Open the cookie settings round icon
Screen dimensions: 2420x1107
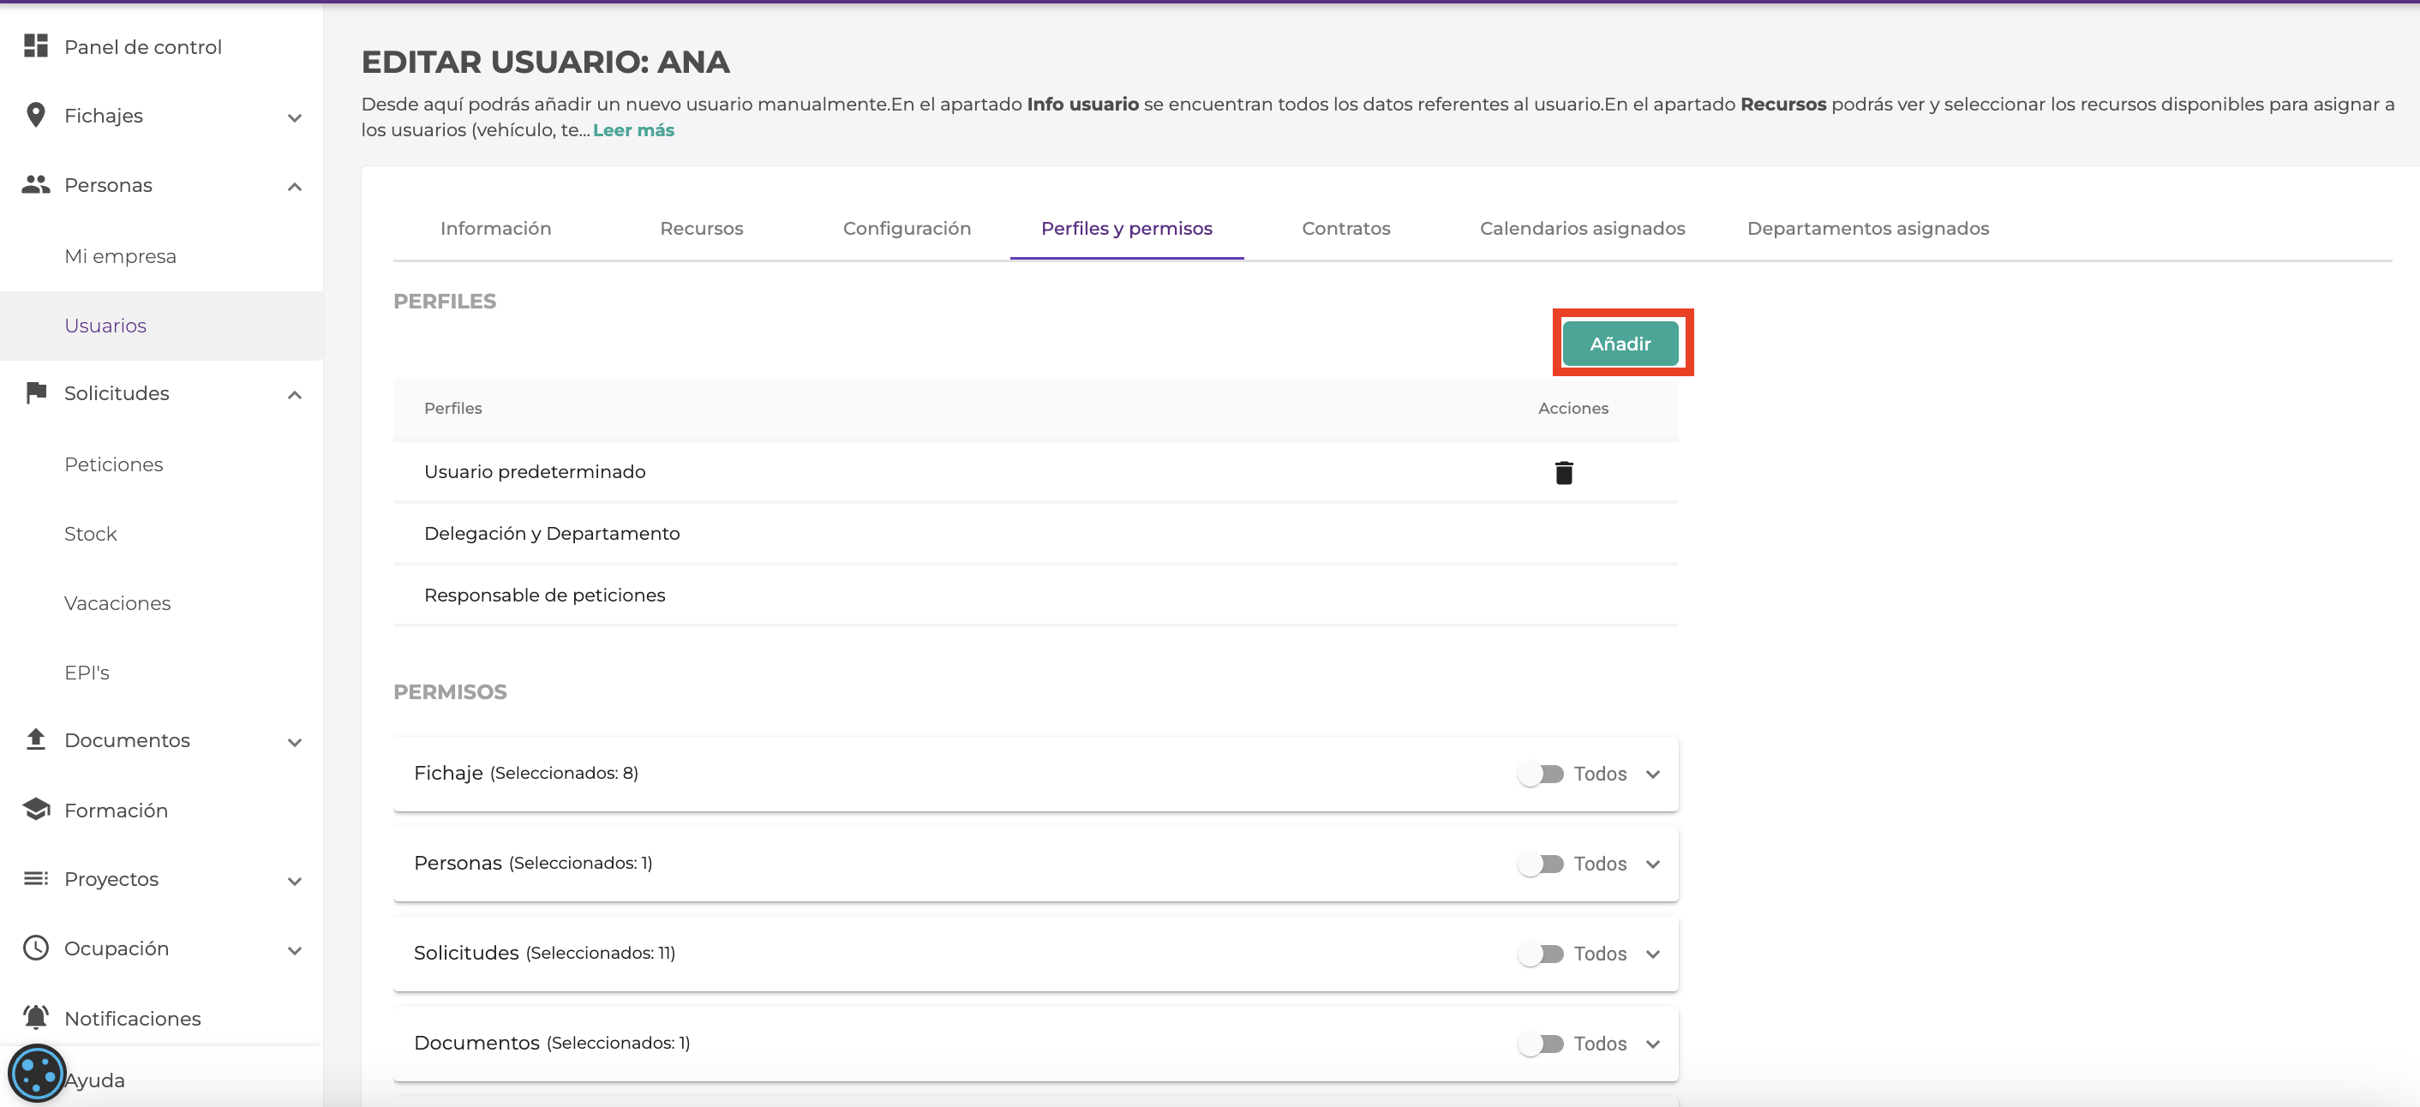coord(37,1074)
